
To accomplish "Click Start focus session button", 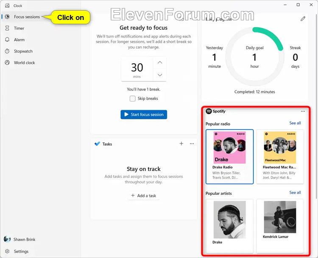I will [x=144, y=115].
